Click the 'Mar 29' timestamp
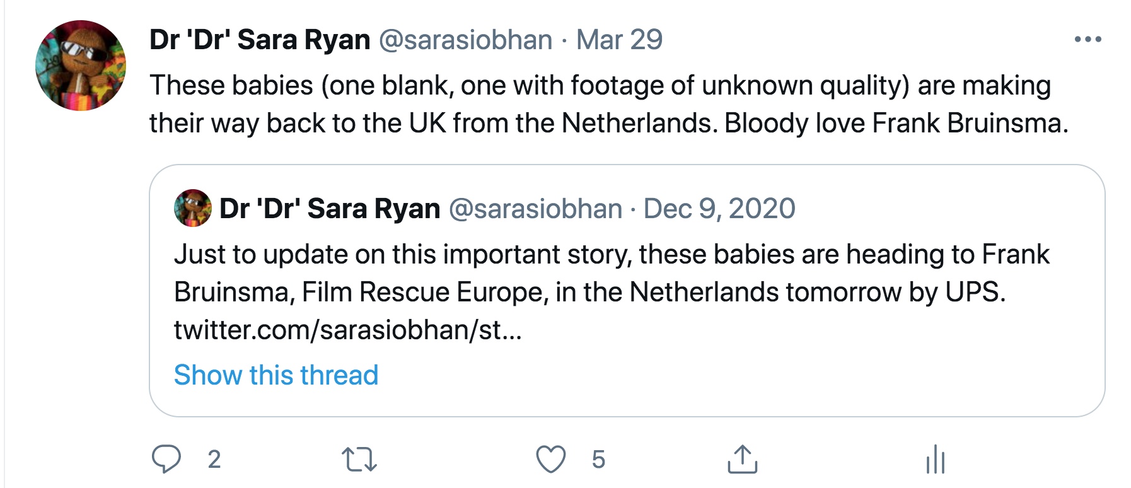 pyautogui.click(x=619, y=40)
